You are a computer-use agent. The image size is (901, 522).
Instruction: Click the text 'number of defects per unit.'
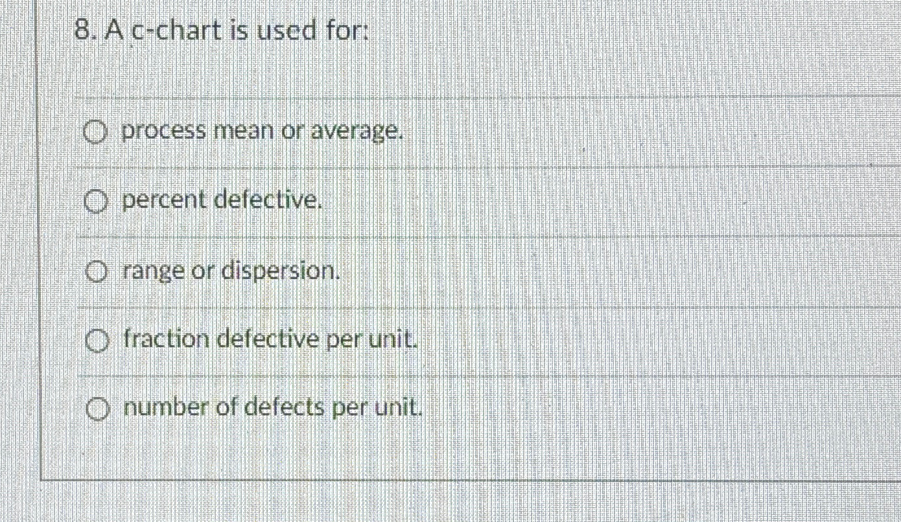272,407
